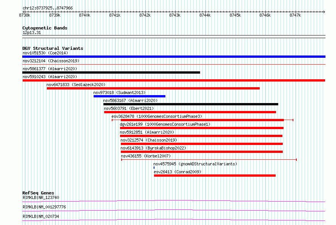The image size is (336, 225).
Task: Click the nsv3212104 thin red line
Action: coord(174,64)
